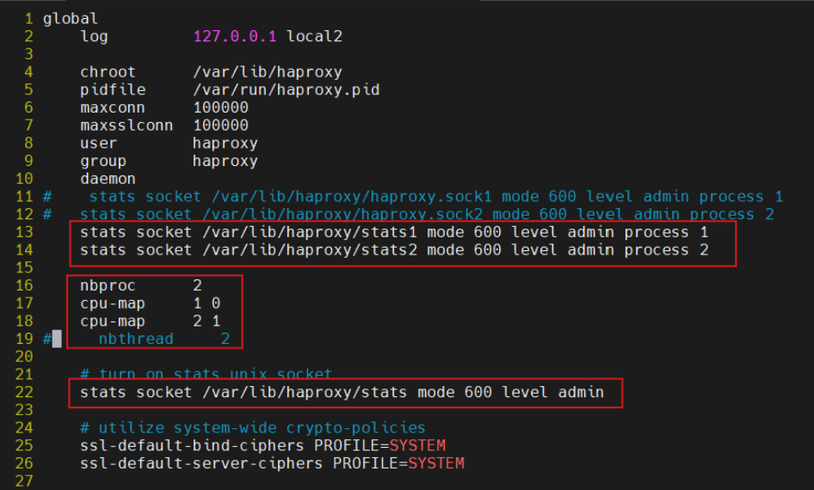Click "haproxy" value on the group line

pyautogui.click(x=225, y=162)
